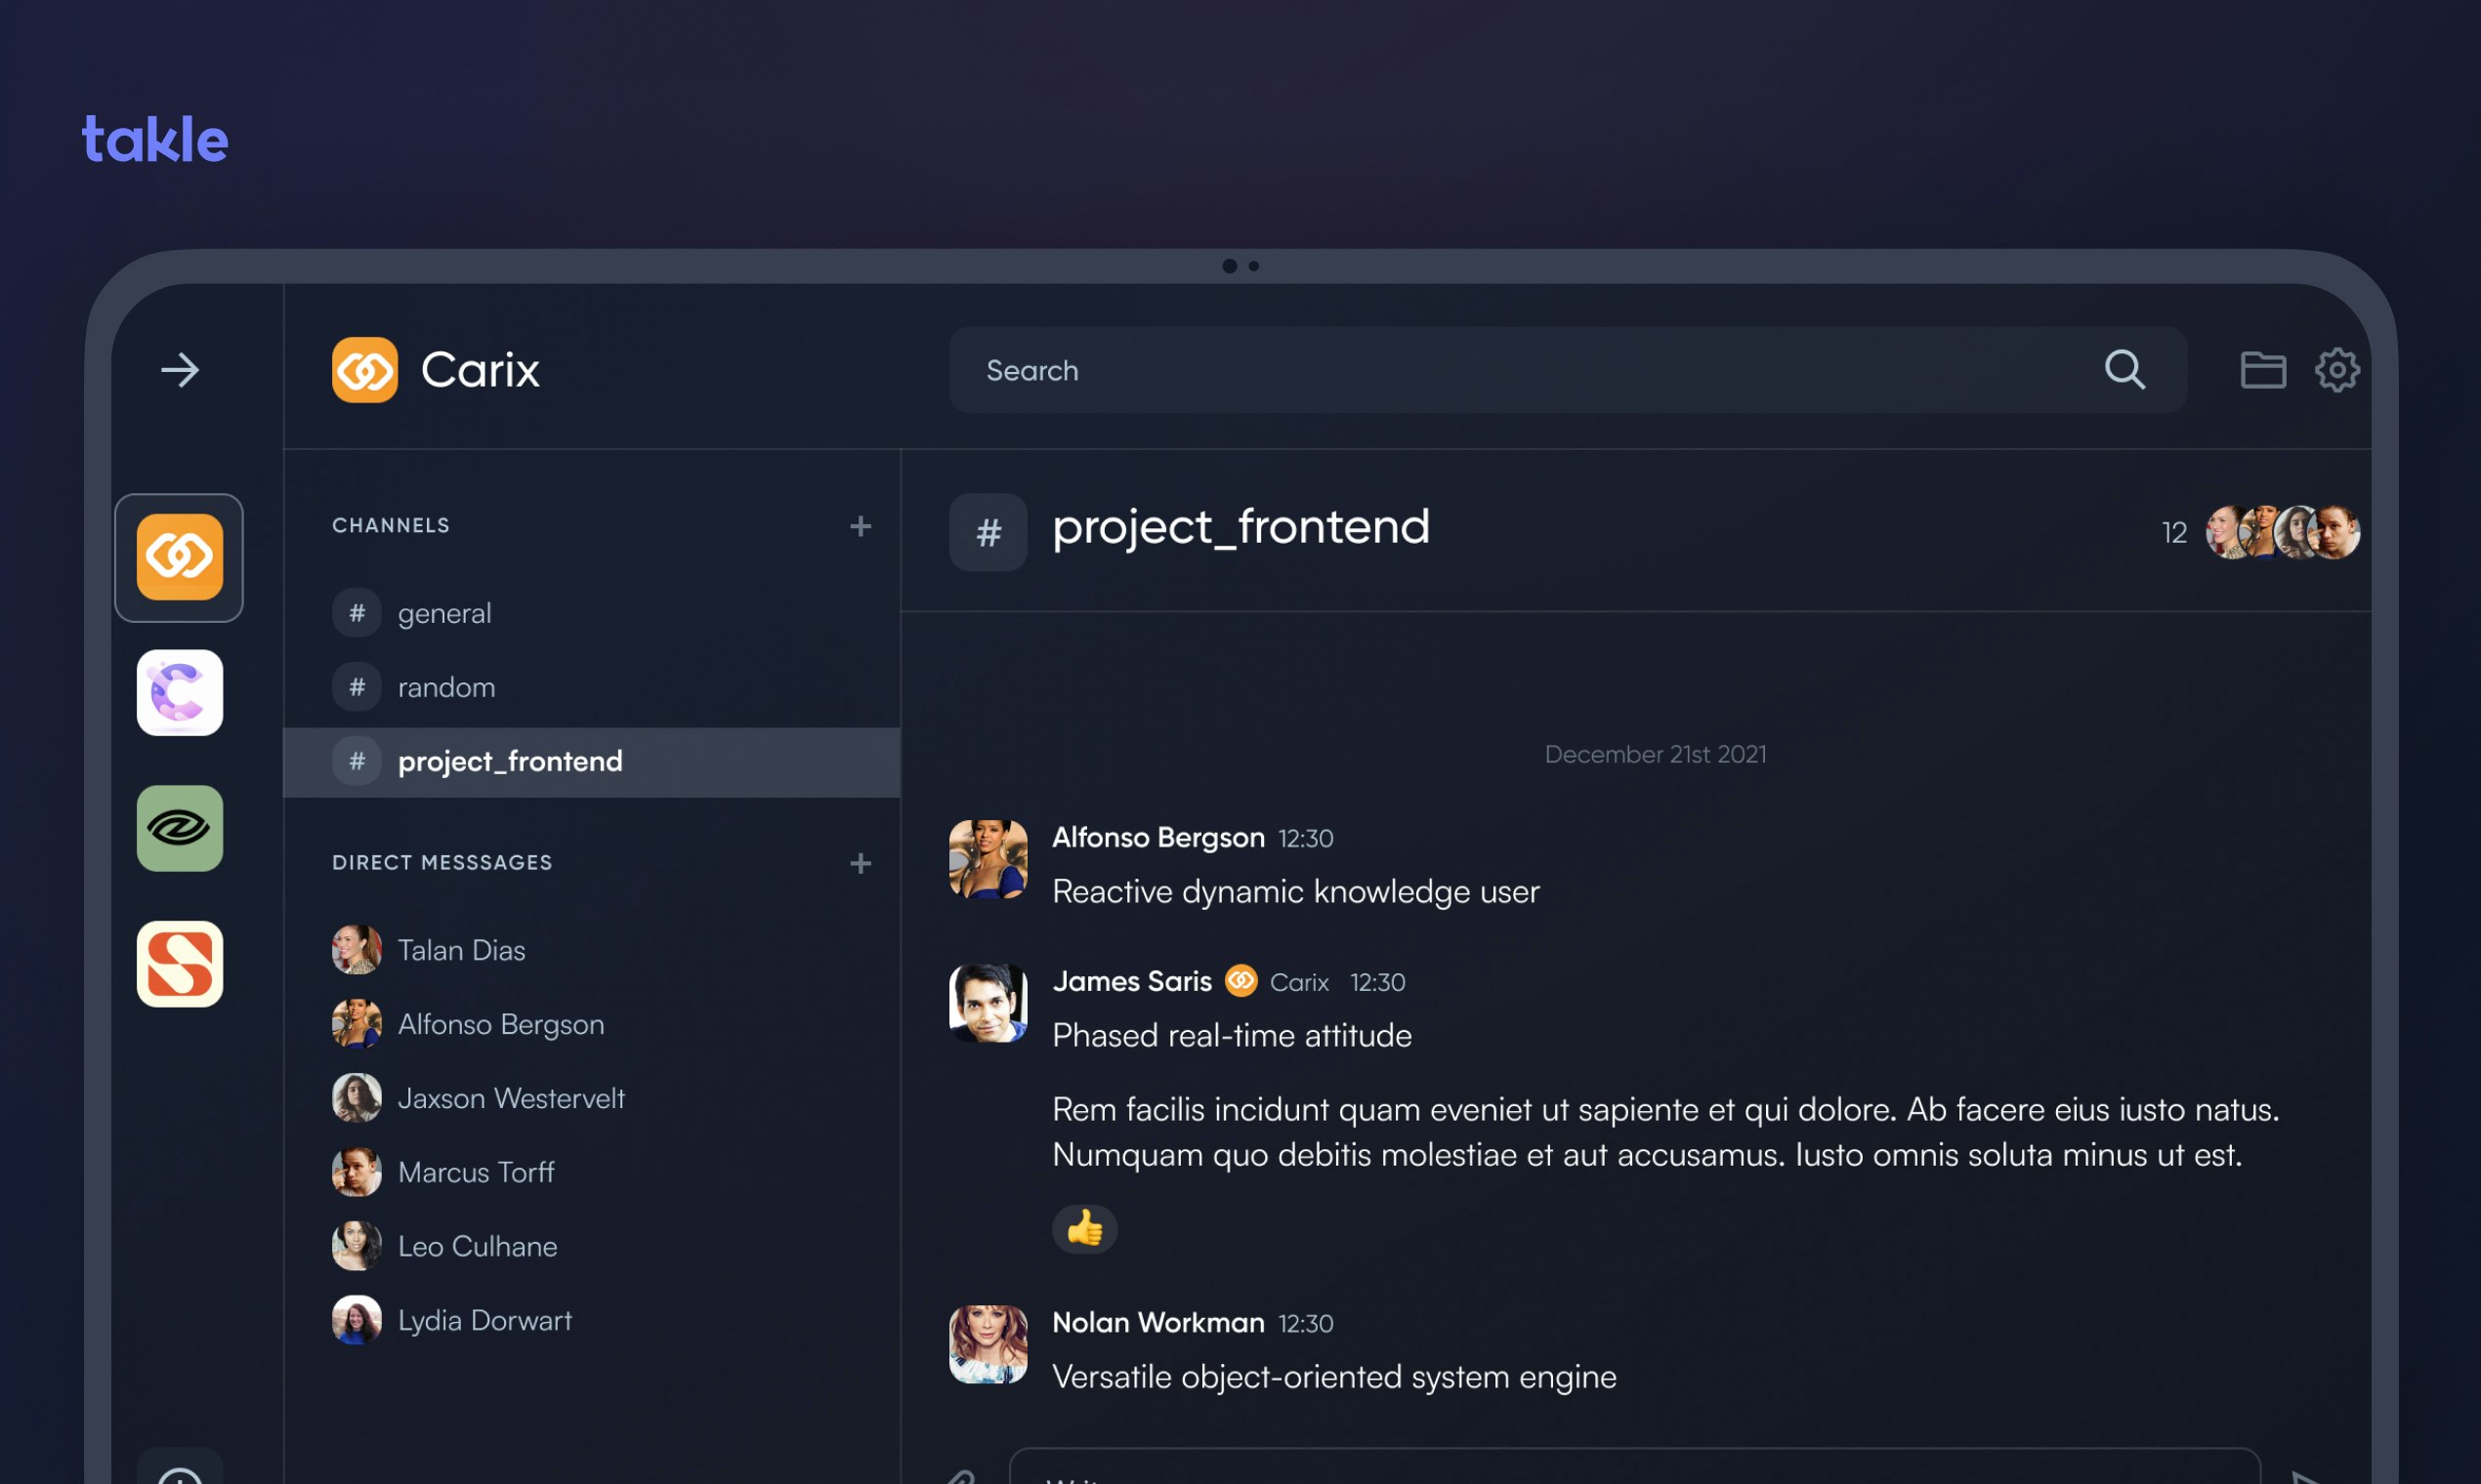Open the red S workspace icon
Image resolution: width=2481 pixels, height=1484 pixels.
(x=180, y=964)
